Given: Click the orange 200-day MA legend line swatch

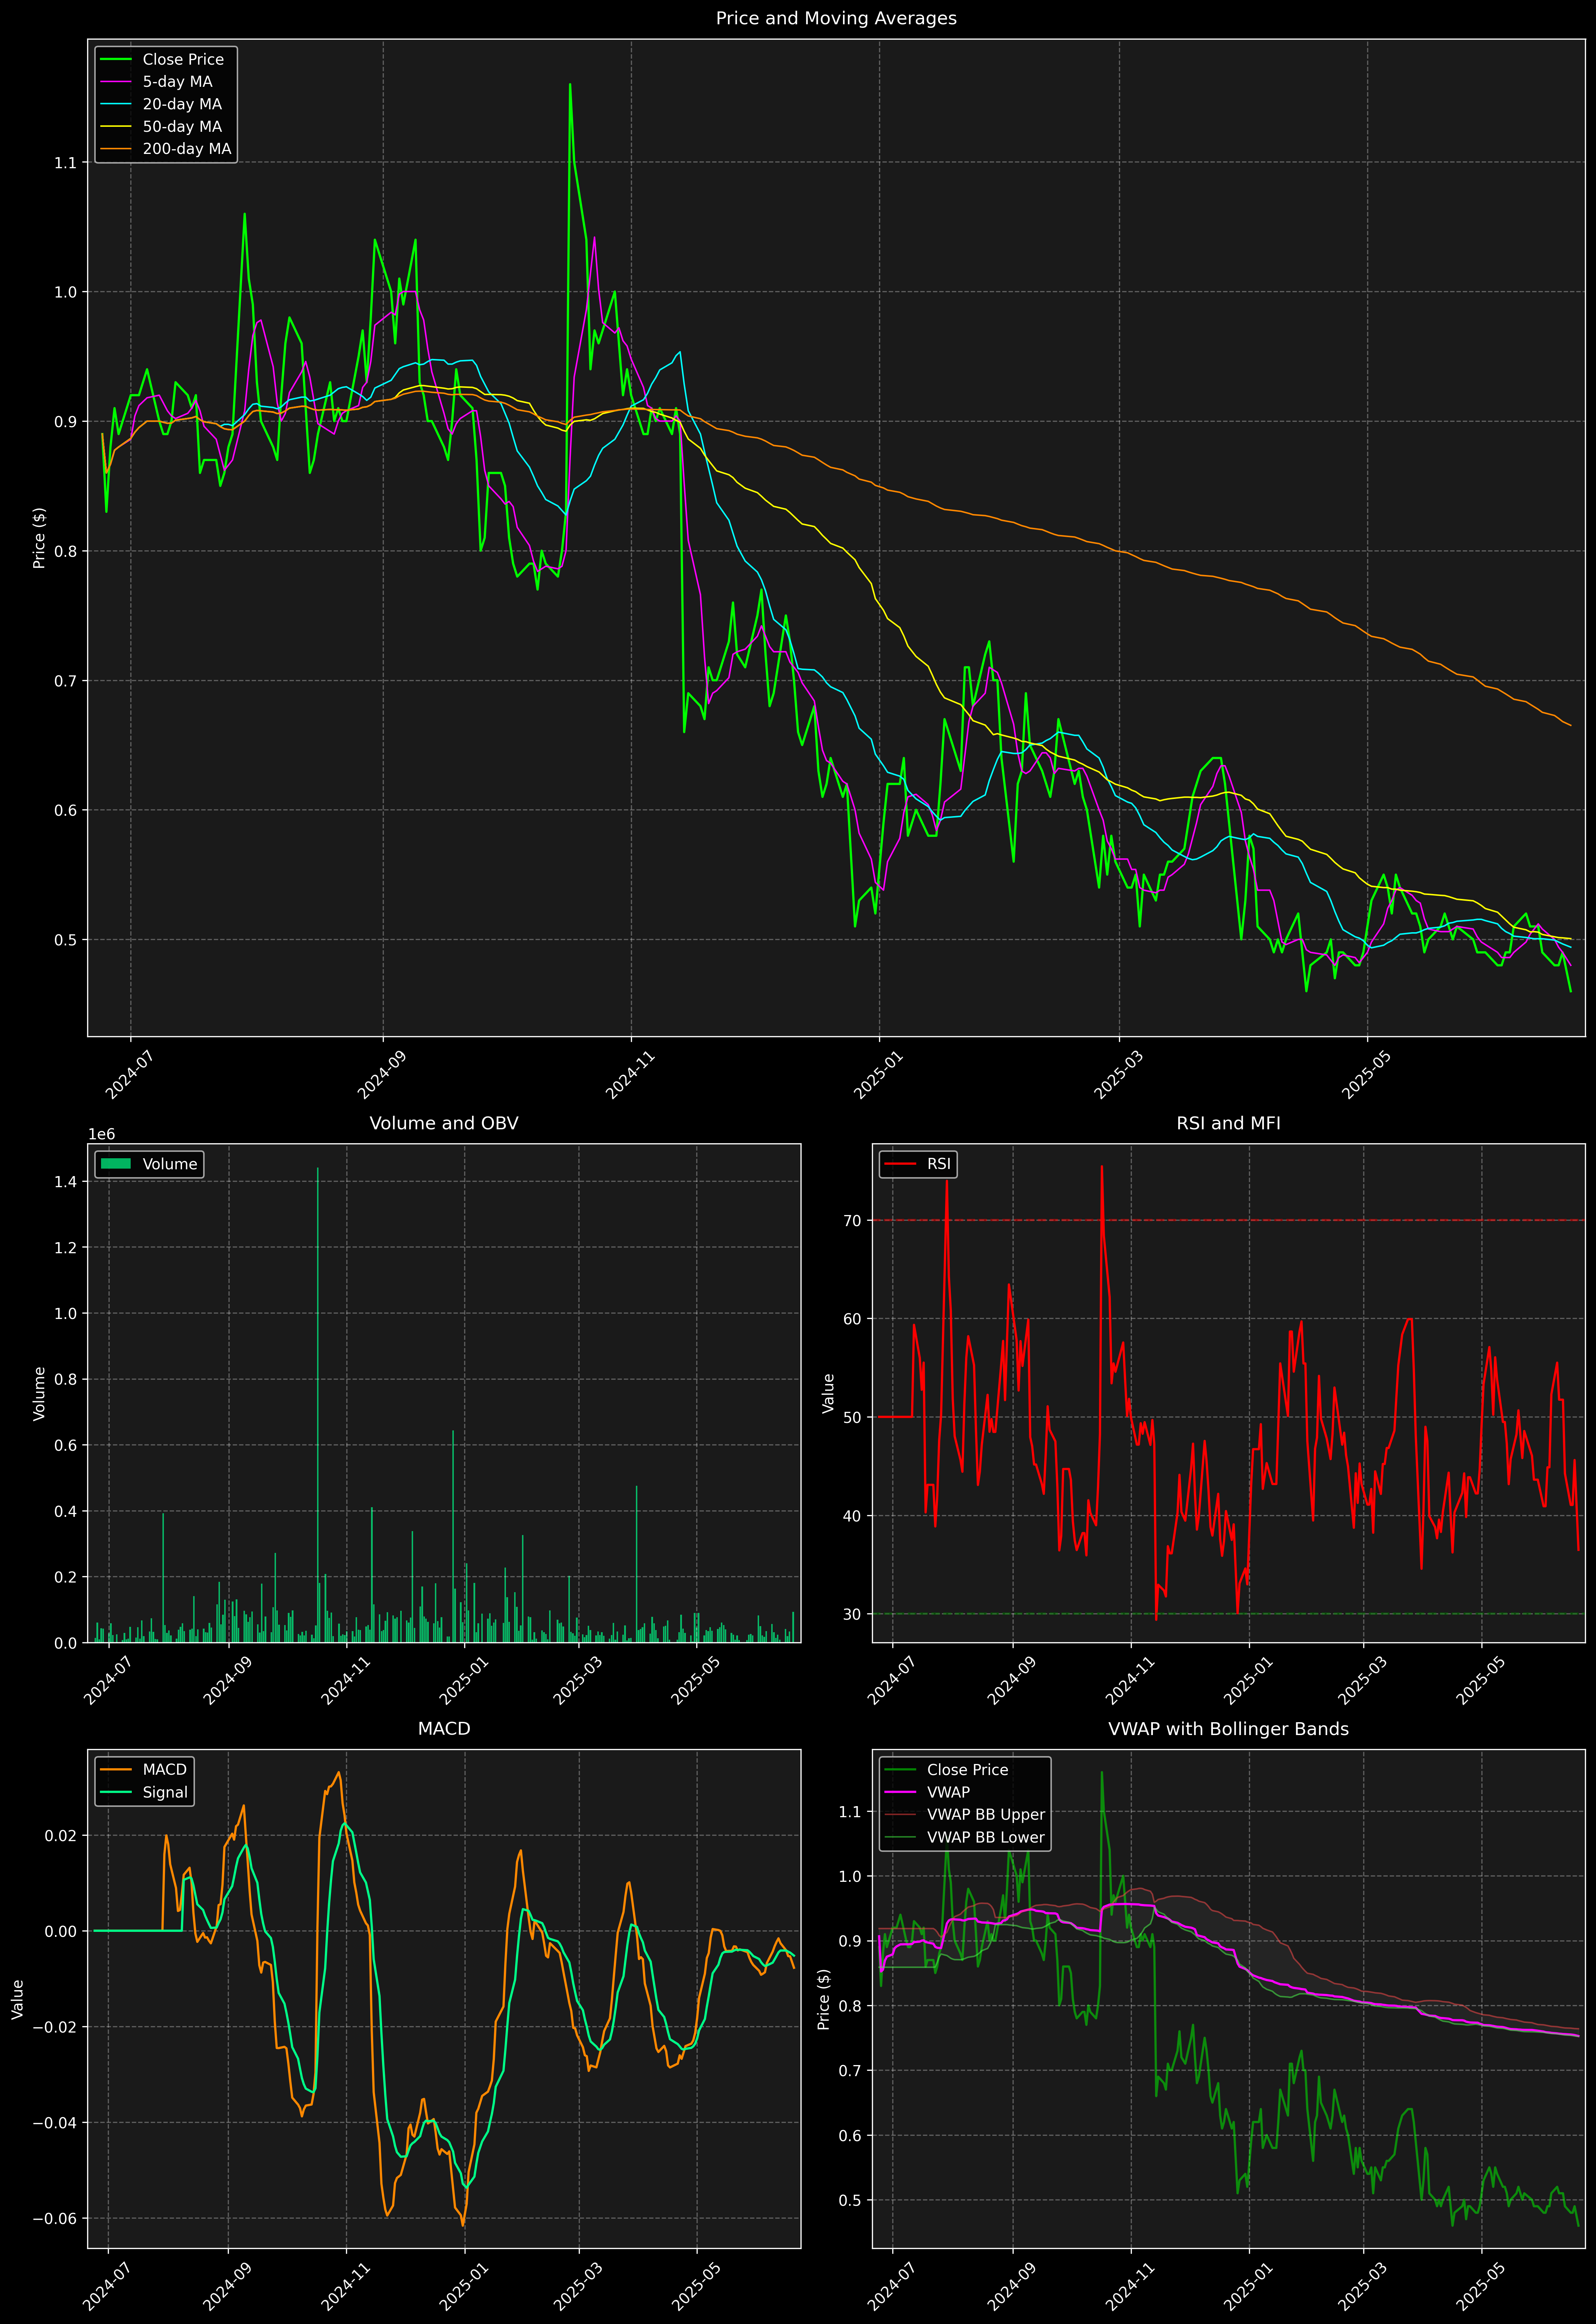Looking at the screenshot, I should 116,149.
